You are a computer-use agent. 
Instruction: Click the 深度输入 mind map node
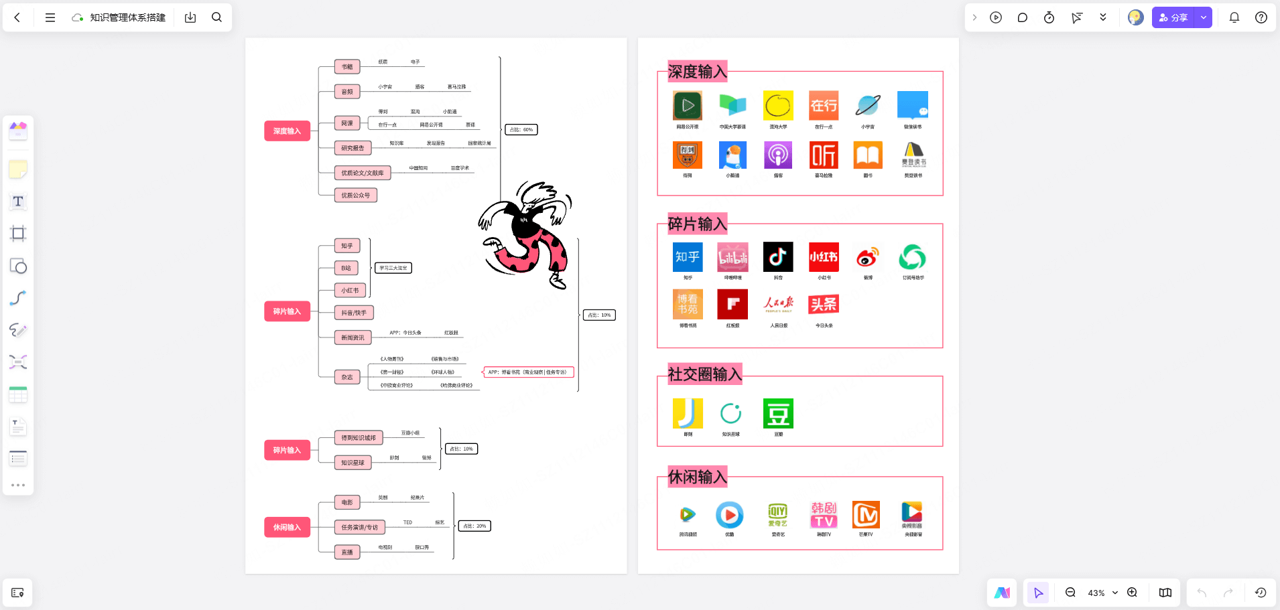287,131
